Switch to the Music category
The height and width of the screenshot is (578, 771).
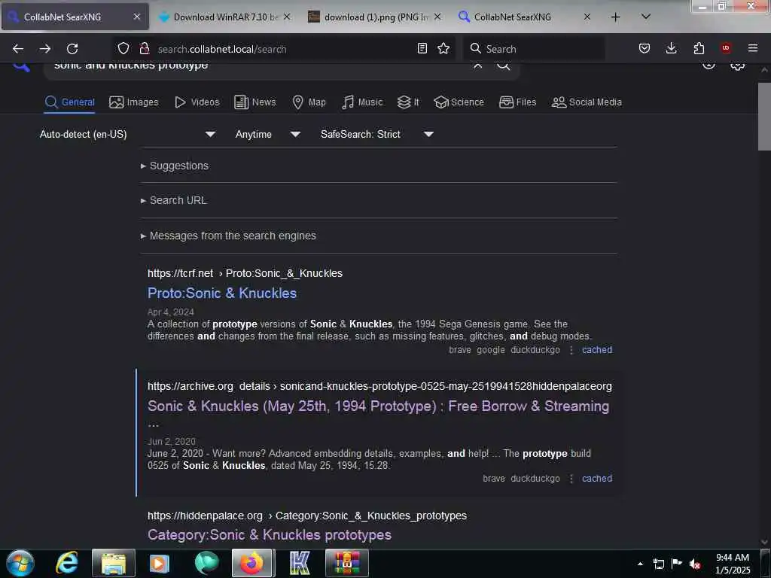(x=362, y=102)
